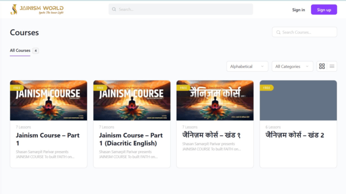The height and width of the screenshot is (194, 346).
Task: Click the magnifier icon in top search bar
Action: 114,9
